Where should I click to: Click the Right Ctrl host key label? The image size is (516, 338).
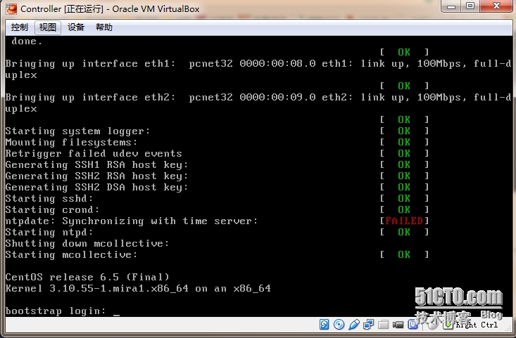point(477,325)
